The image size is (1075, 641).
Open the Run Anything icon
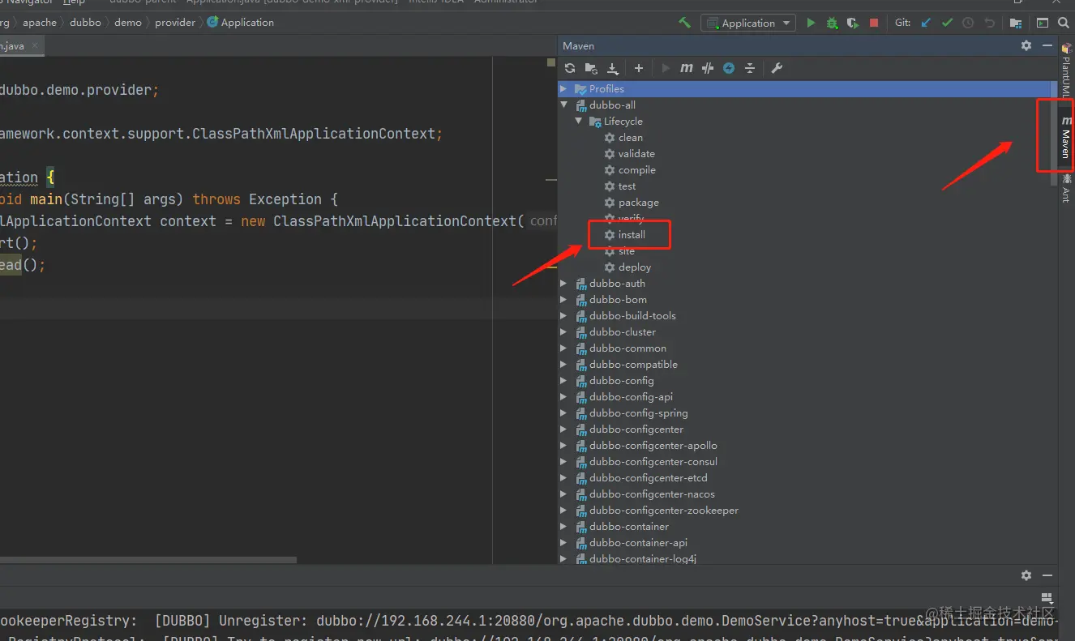click(1043, 23)
